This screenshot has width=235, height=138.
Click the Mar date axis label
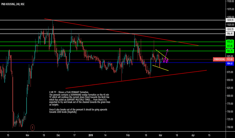(x=161, y=135)
